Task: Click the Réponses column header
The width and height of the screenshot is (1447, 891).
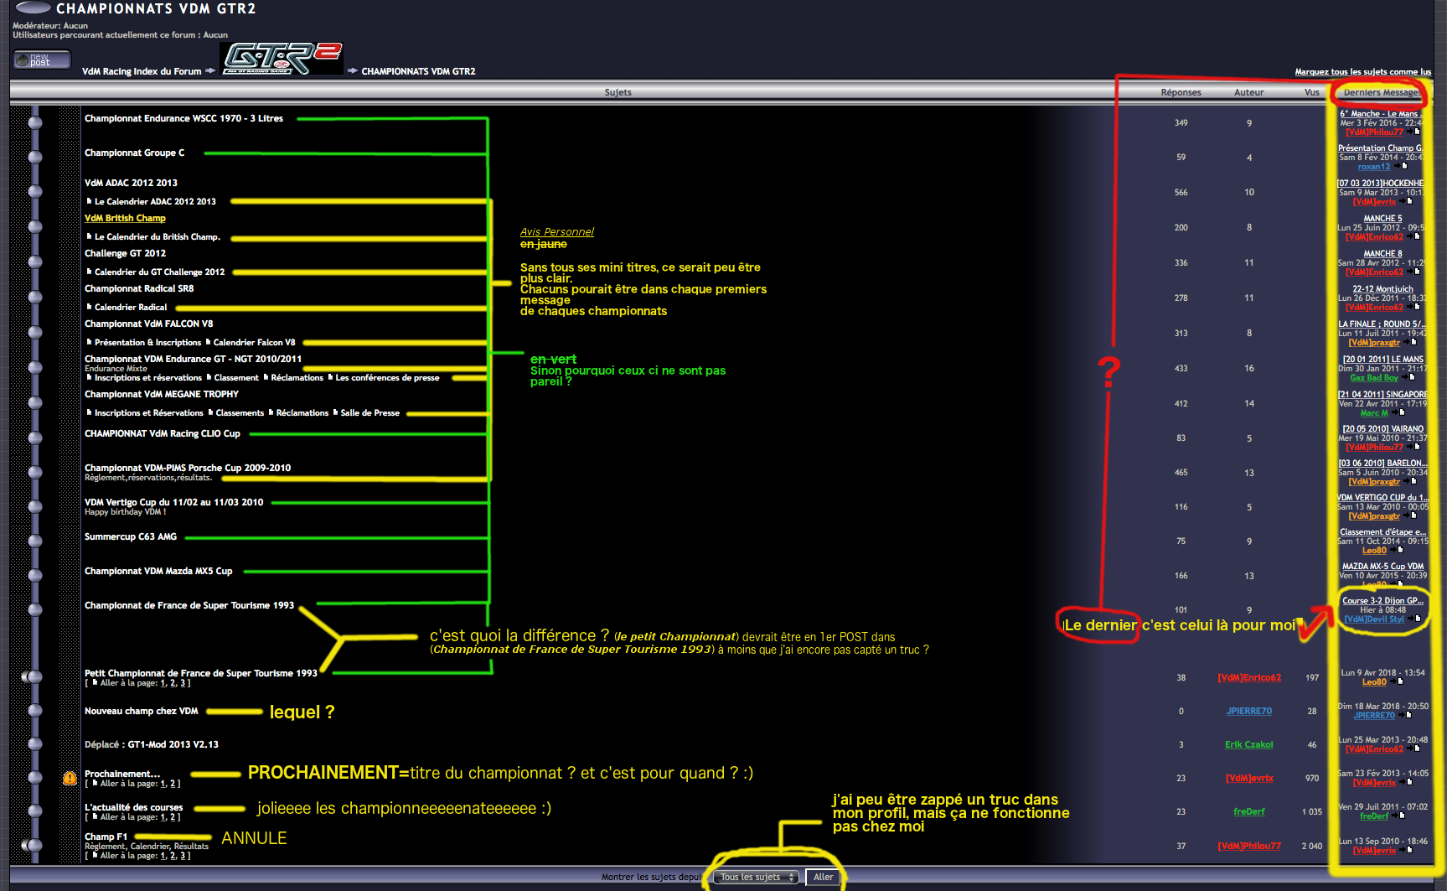Action: (x=1181, y=92)
